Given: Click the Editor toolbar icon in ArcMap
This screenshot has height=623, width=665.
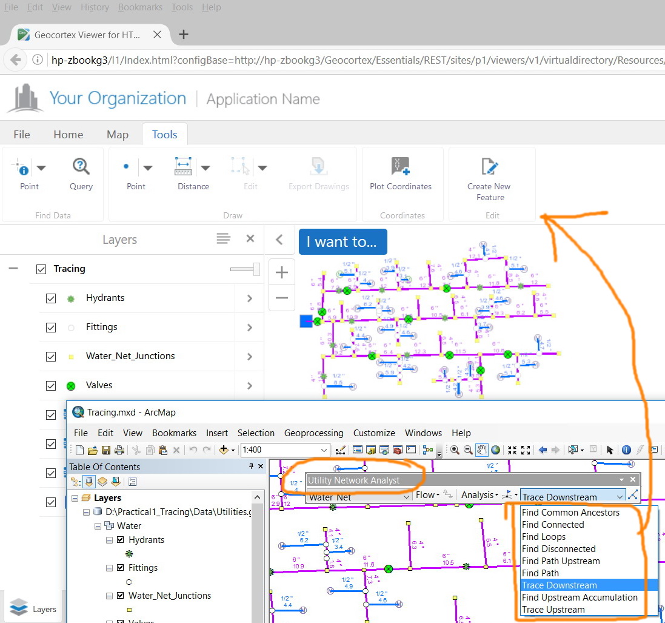Looking at the screenshot, I should pos(340,450).
